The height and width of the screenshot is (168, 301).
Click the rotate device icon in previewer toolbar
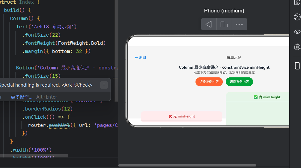(x=224, y=24)
